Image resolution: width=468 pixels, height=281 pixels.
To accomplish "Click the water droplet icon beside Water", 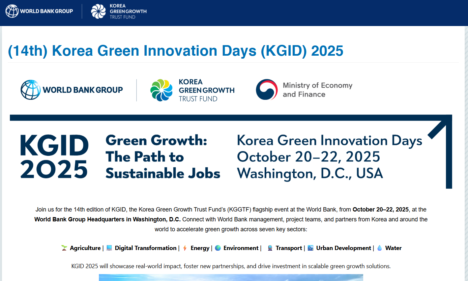I will [380, 248].
